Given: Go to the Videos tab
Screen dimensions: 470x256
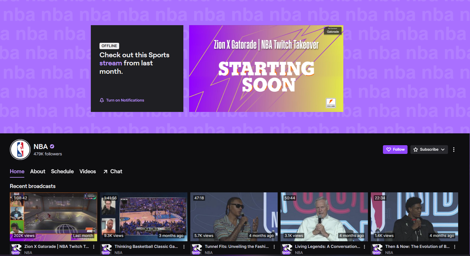Looking at the screenshot, I should [88, 171].
